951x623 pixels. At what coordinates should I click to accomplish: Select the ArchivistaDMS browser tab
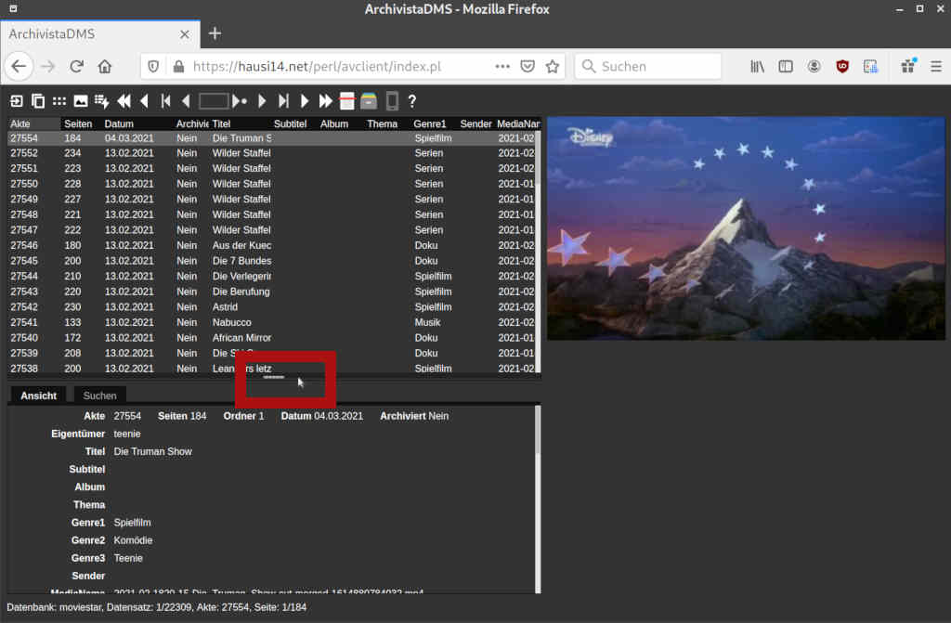[100, 34]
